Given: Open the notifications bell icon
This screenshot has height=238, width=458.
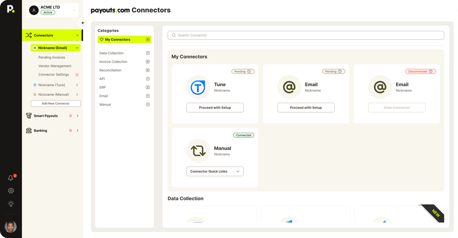Looking at the screenshot, I should click(11, 178).
